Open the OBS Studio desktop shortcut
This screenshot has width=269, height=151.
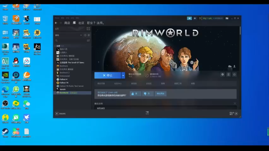click(x=5, y=105)
